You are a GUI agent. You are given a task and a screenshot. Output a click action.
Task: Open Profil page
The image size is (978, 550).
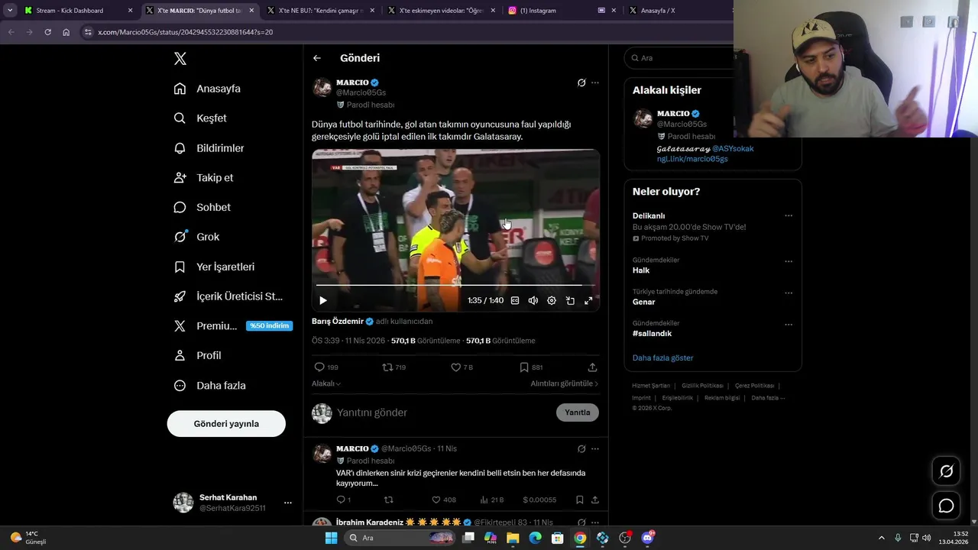pos(197,355)
